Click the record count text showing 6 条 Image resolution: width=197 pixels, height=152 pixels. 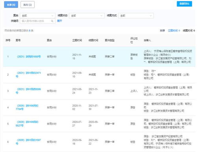click(19, 30)
